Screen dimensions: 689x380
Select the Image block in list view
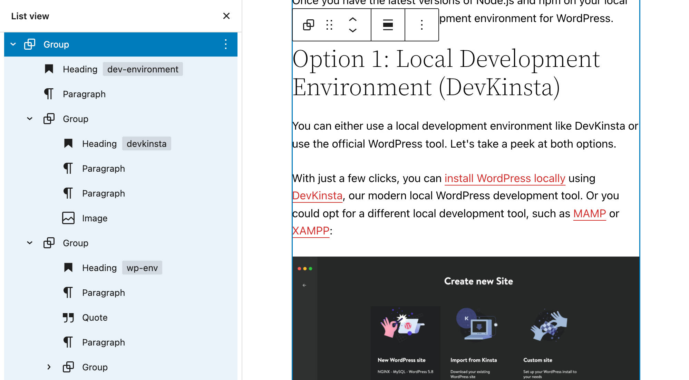(x=95, y=218)
